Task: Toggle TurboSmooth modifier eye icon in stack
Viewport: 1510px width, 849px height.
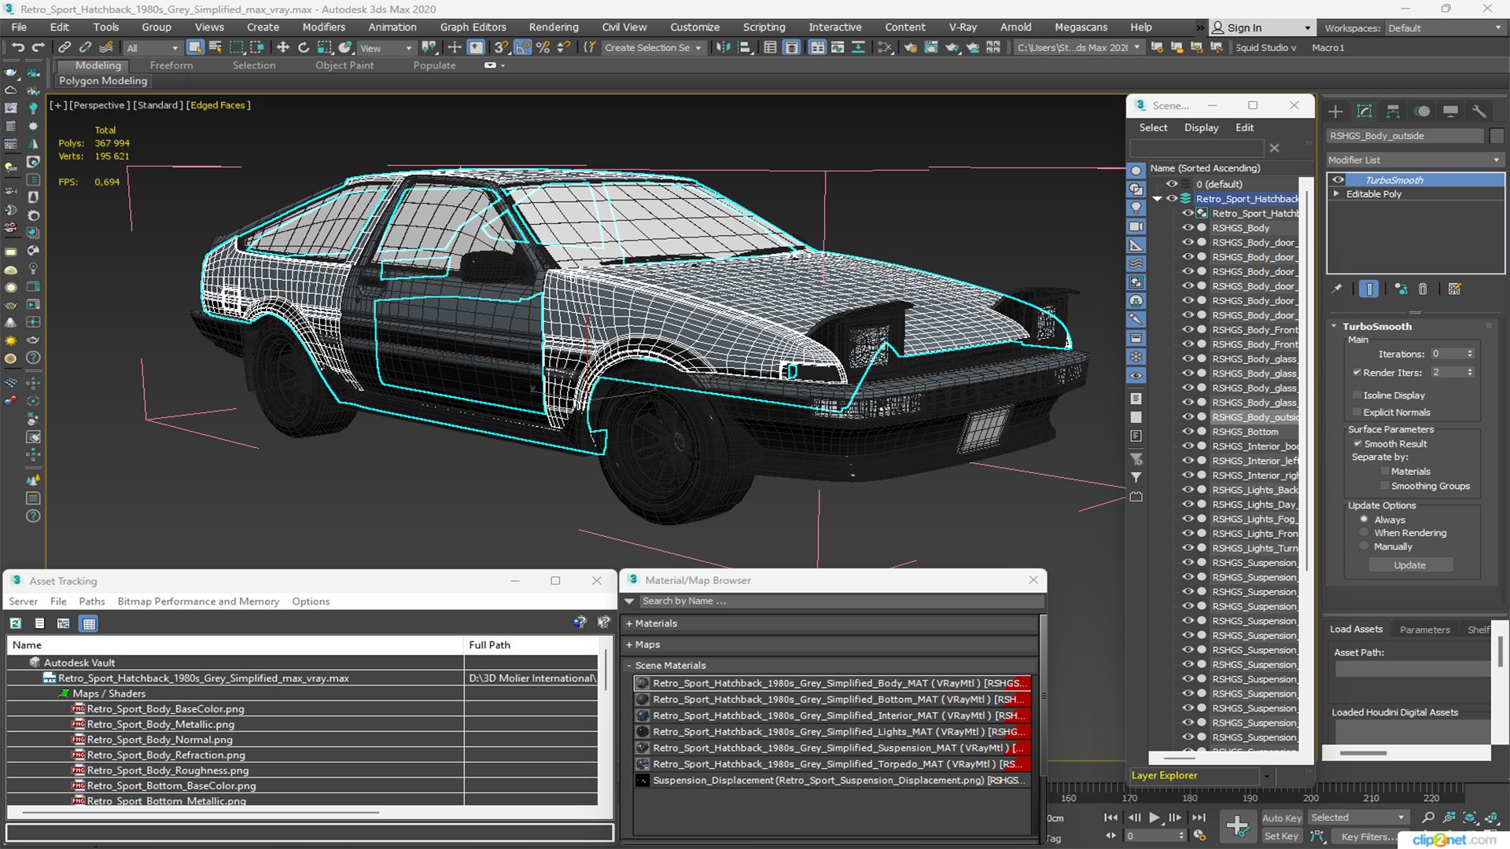Action: click(1338, 180)
